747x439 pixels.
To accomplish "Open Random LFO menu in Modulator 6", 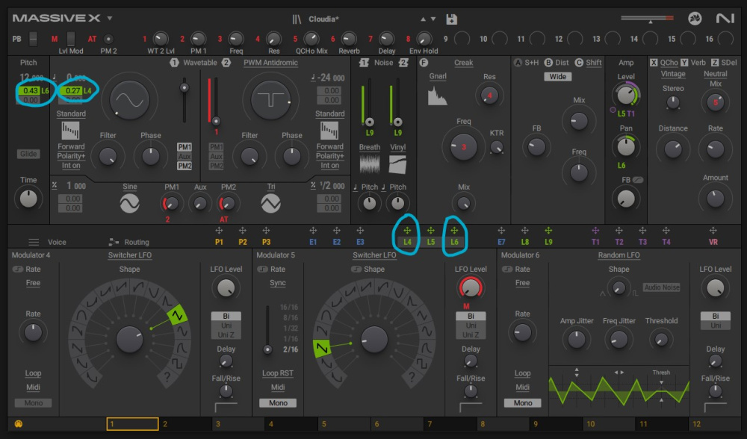I will click(x=619, y=255).
